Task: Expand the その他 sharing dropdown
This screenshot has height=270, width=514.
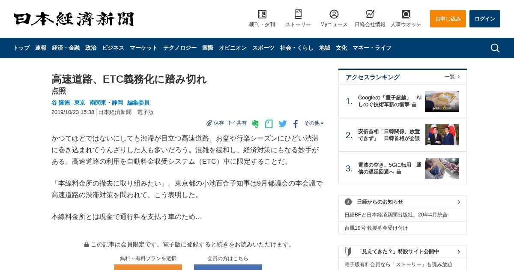Action: click(314, 123)
